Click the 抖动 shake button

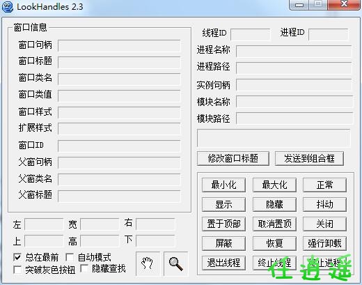[x=324, y=204]
